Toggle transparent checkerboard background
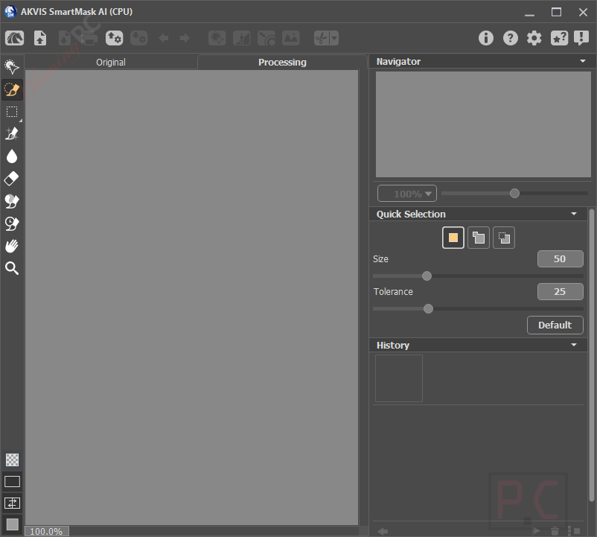Viewport: 597px width, 537px height. [12, 460]
